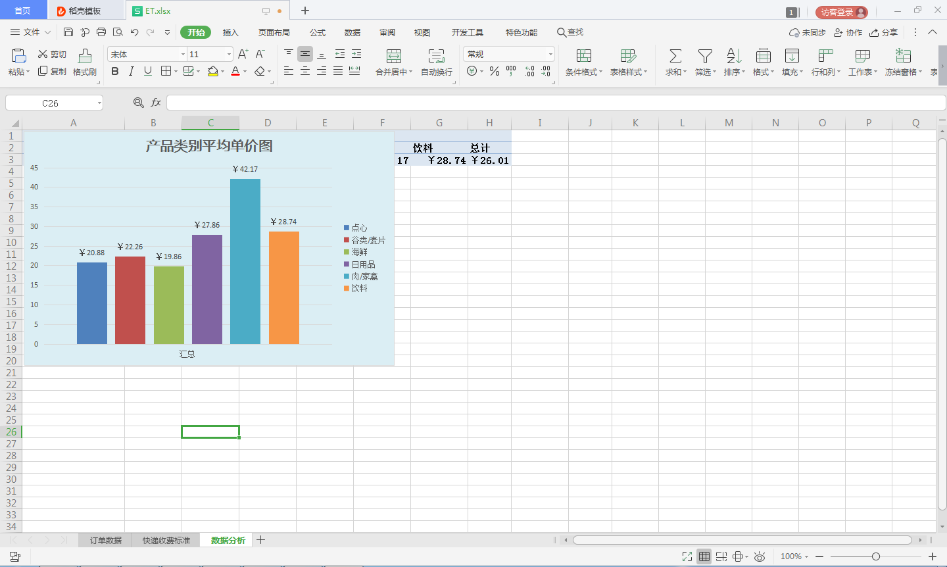Copy selection using 复制 button
Screen dimensions: 947x567
pos(52,71)
